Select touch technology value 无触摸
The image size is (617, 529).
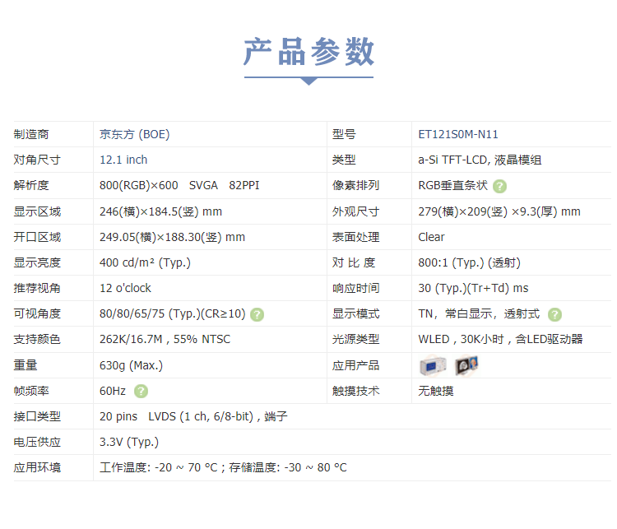[x=436, y=391]
